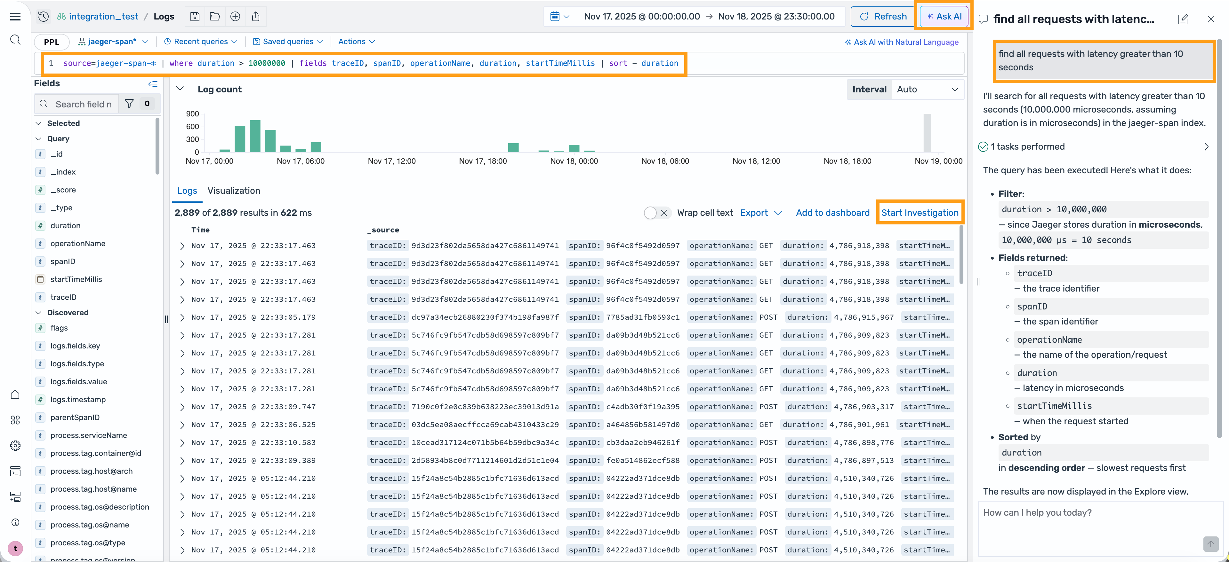
Task: Open query history via the clock icon
Action: tap(44, 16)
